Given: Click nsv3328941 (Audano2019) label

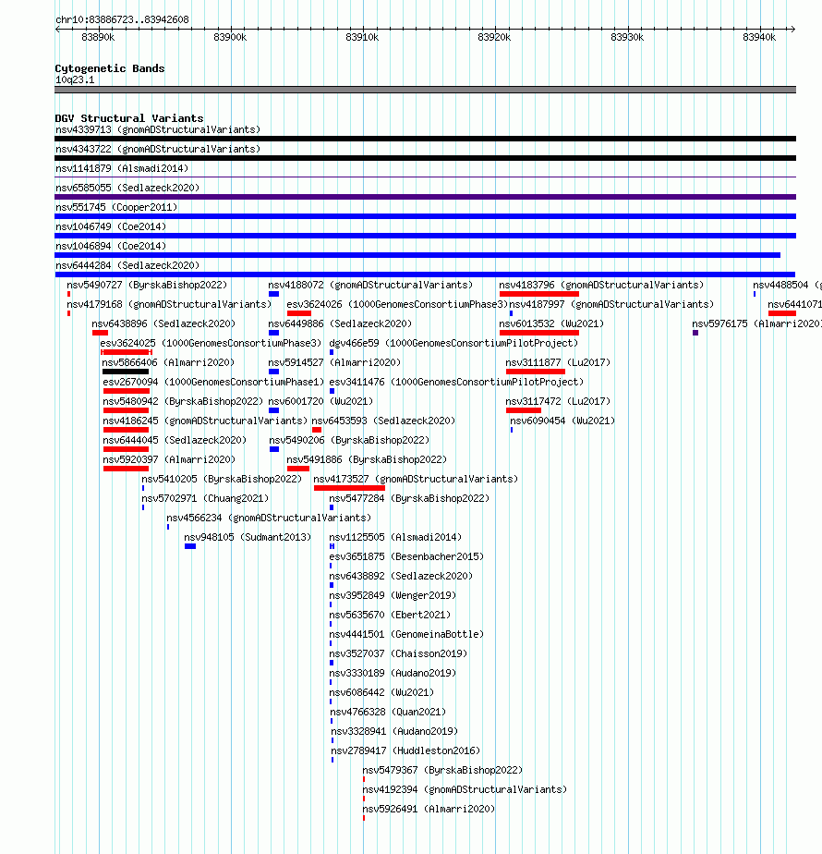Looking at the screenshot, I should pyautogui.click(x=394, y=731).
